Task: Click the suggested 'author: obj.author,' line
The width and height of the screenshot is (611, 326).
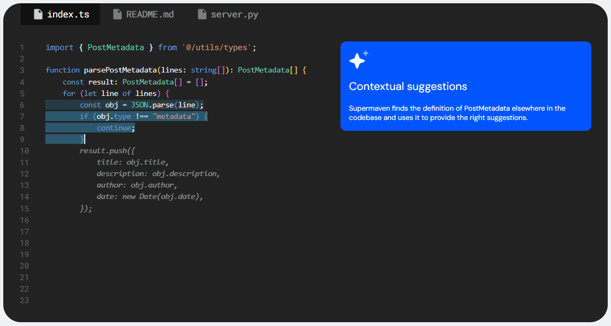Action: [x=137, y=185]
